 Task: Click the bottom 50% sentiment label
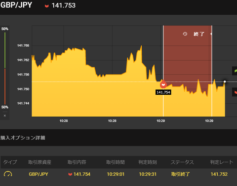click(5, 107)
